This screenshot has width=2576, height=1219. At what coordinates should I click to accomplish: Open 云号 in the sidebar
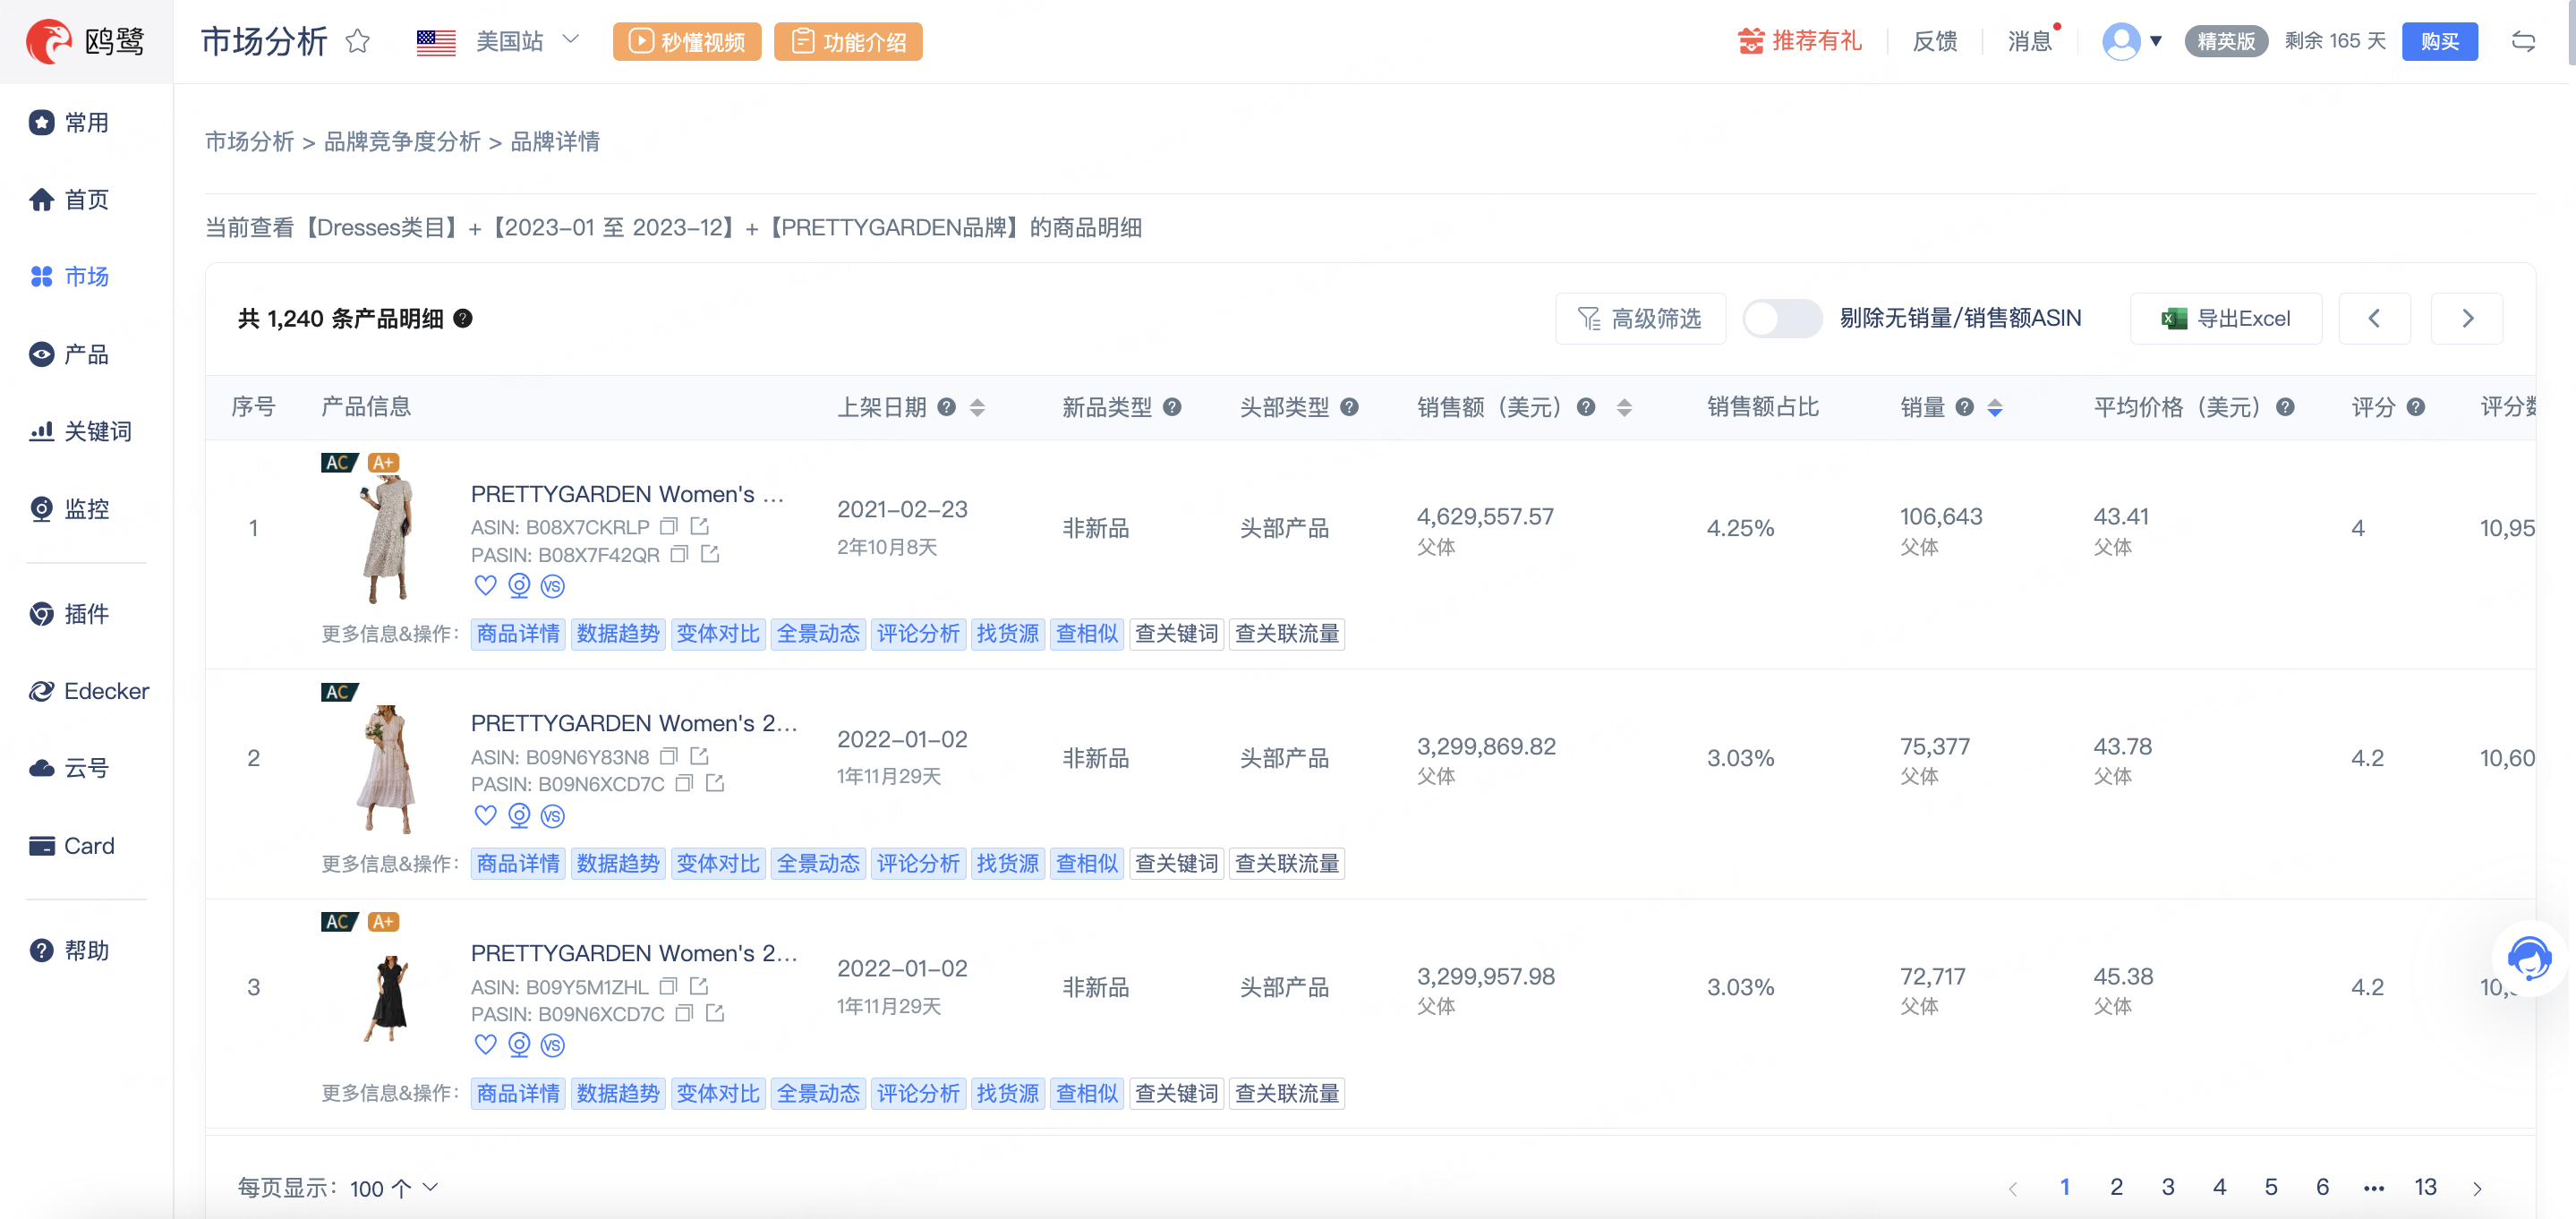70,768
